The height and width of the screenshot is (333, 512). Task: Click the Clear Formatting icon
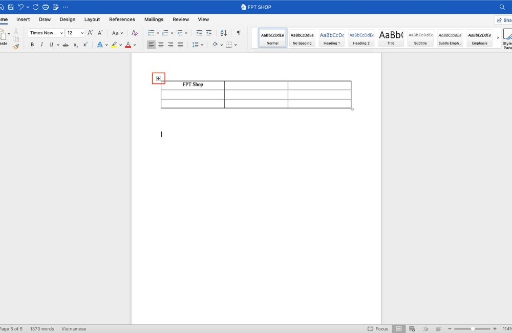tap(134, 33)
